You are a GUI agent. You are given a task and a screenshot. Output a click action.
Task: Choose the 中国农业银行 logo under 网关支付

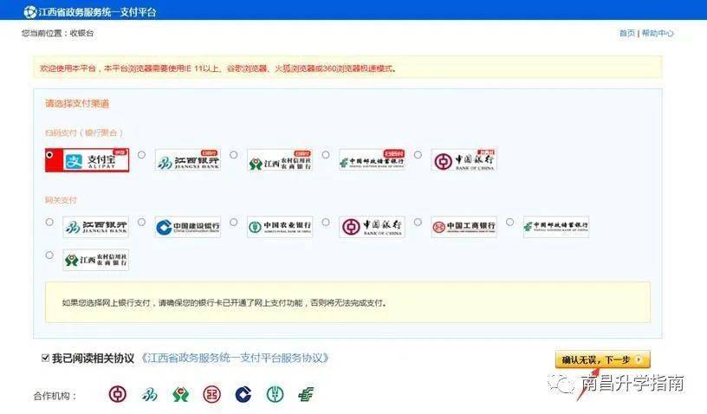click(x=280, y=227)
